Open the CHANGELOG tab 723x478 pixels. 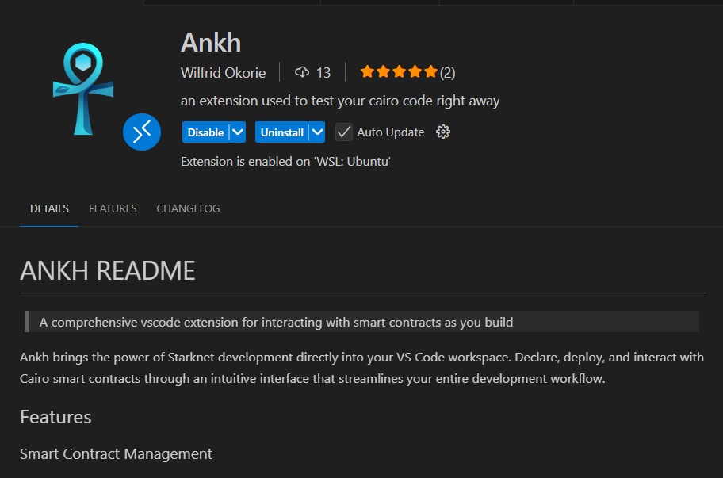pyautogui.click(x=188, y=208)
